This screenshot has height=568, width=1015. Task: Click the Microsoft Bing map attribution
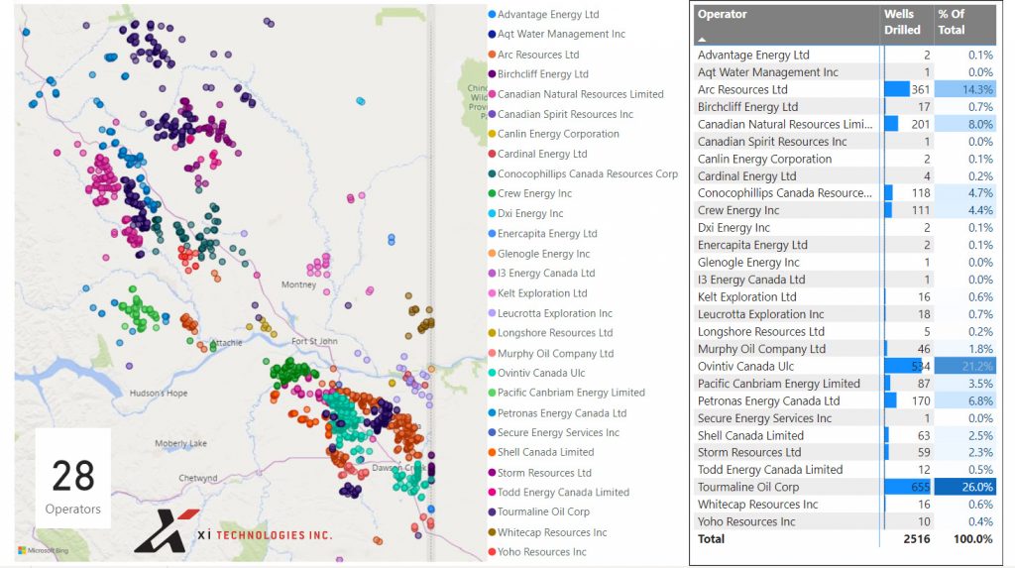[44, 550]
